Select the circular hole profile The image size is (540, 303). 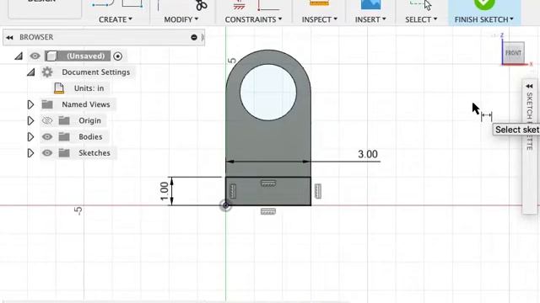[x=268, y=93]
